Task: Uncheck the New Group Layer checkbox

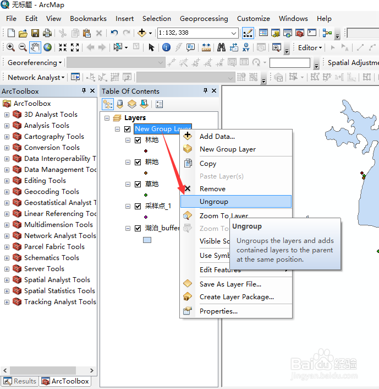Action: click(x=127, y=129)
